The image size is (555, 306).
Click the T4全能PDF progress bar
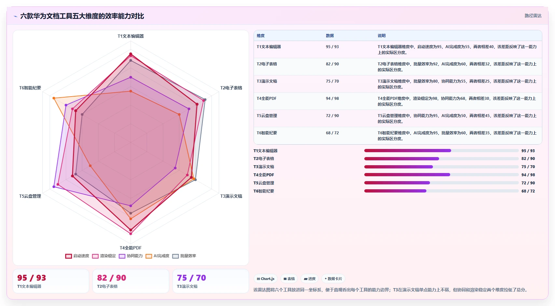click(x=441, y=175)
